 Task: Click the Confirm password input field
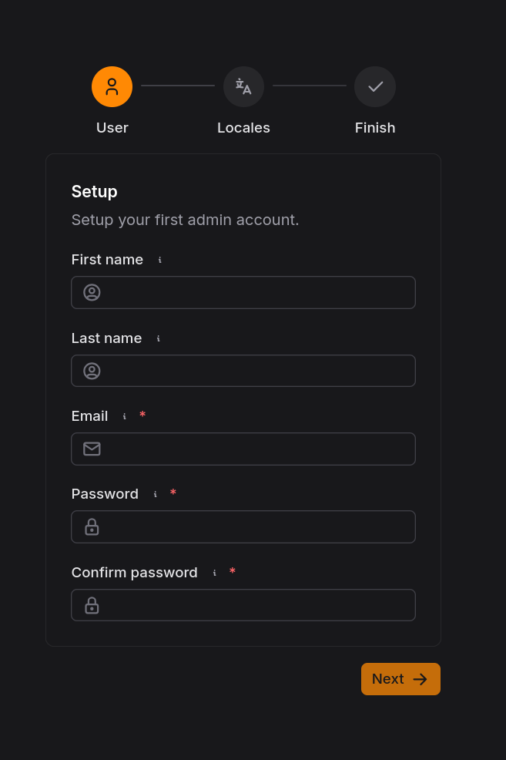click(x=258, y=606)
